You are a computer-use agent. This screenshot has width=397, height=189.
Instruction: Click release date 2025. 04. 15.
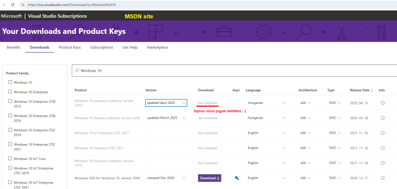pos(359,103)
